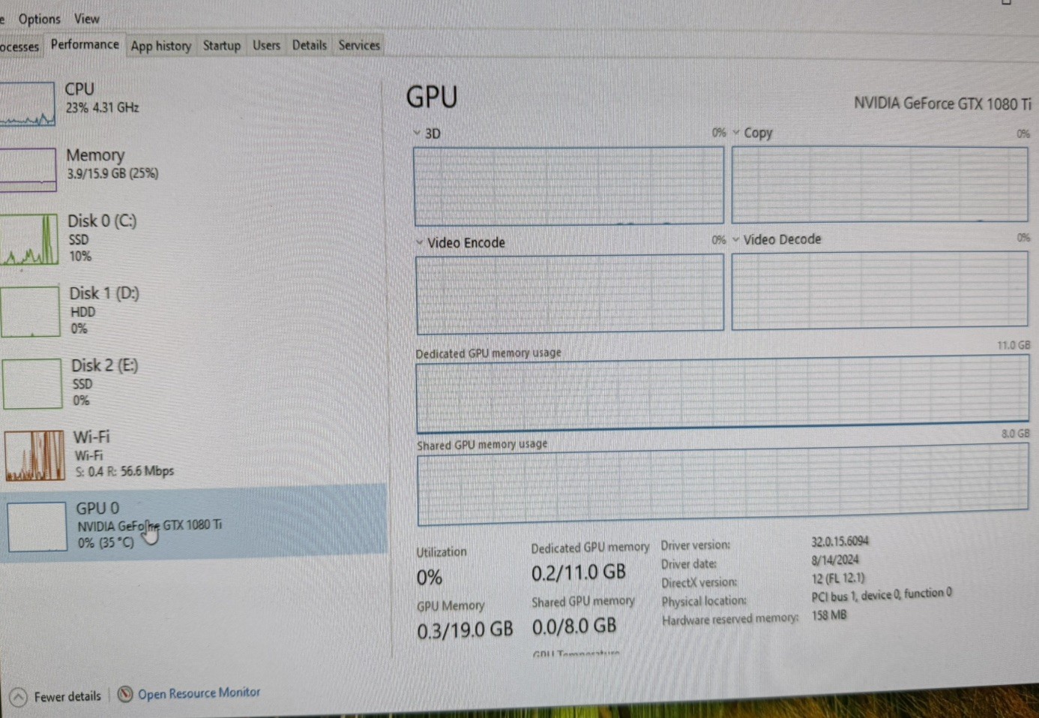Image resolution: width=1039 pixels, height=718 pixels.
Task: Click the '8.0 GB' graph scale label
Action: (x=1016, y=434)
